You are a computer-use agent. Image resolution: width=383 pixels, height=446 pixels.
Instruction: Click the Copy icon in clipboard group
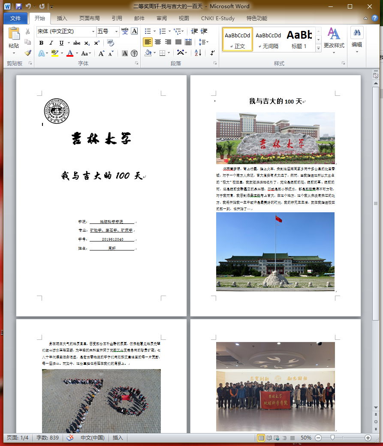tap(27, 42)
